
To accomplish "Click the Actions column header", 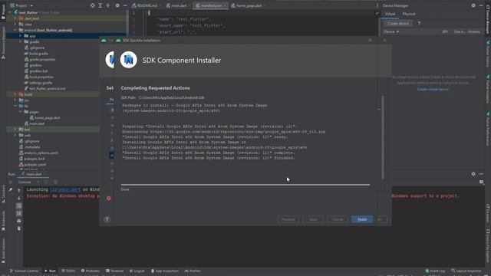I will (x=474, y=31).
